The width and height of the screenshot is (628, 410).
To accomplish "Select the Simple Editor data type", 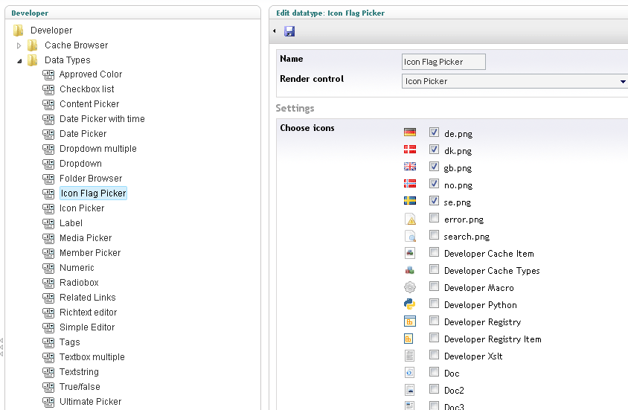I will click(87, 327).
